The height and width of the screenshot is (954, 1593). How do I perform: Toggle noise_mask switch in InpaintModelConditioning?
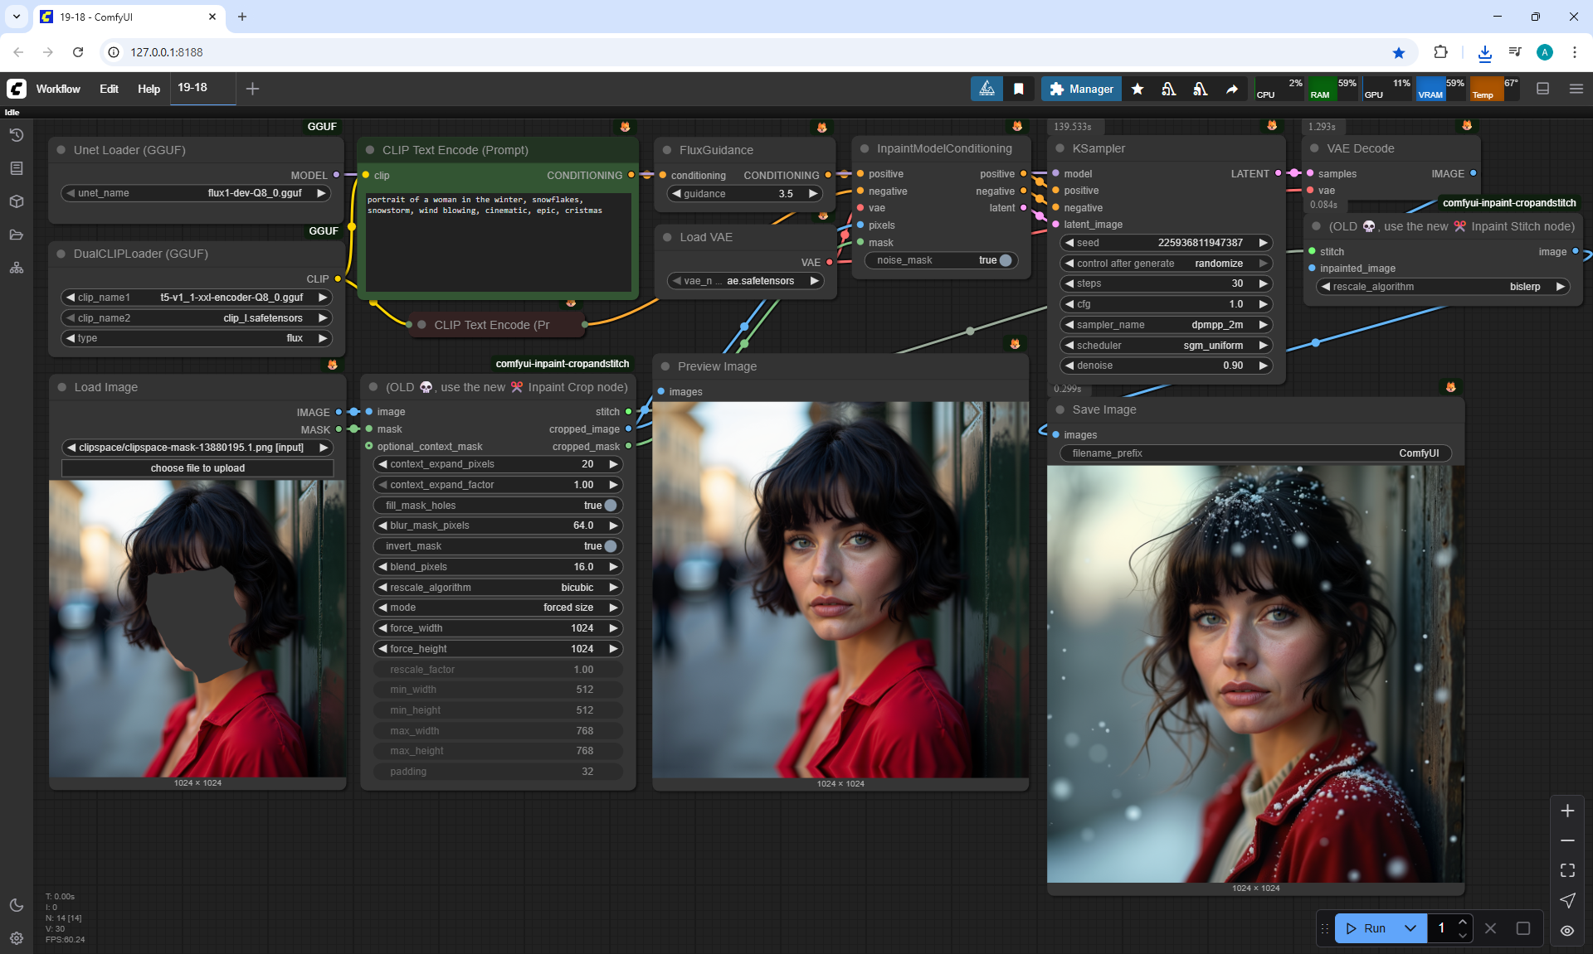(x=1005, y=260)
